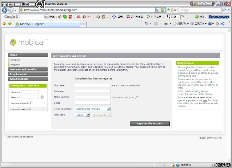Screen dimensions: 232x168
Task: Click the security padlock icon
Action: [162, 10]
